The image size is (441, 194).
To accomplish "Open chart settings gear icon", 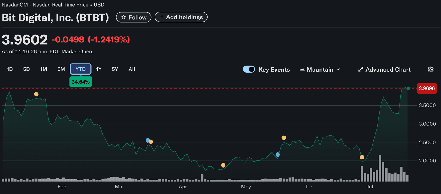I will pos(431,69).
